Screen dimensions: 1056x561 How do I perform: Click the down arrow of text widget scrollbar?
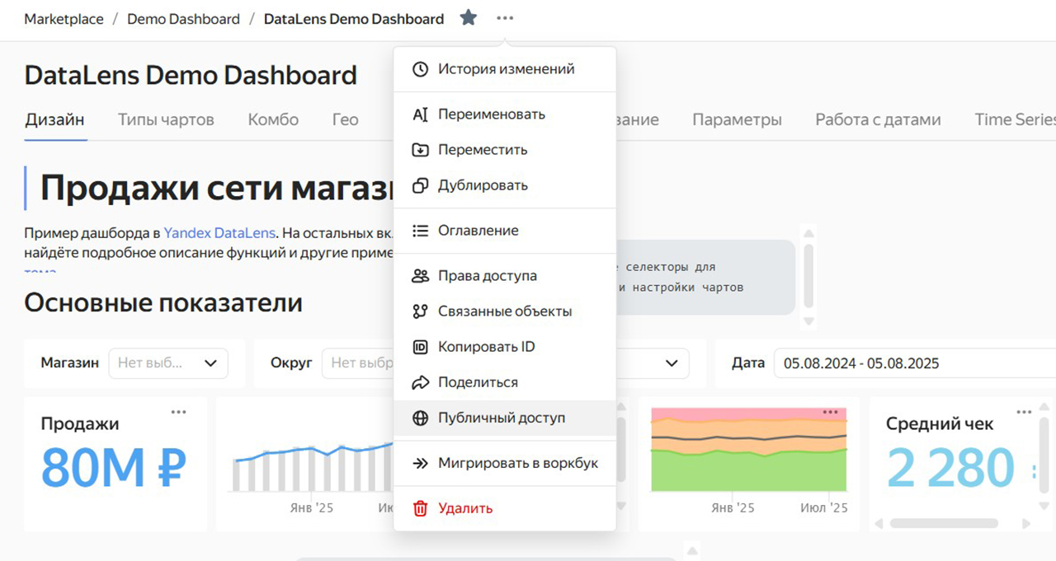click(x=808, y=321)
